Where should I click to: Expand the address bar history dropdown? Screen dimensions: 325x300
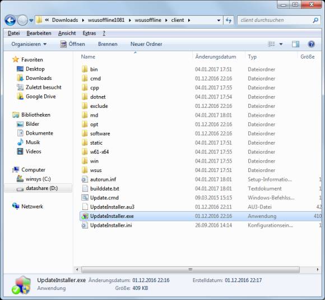point(219,20)
